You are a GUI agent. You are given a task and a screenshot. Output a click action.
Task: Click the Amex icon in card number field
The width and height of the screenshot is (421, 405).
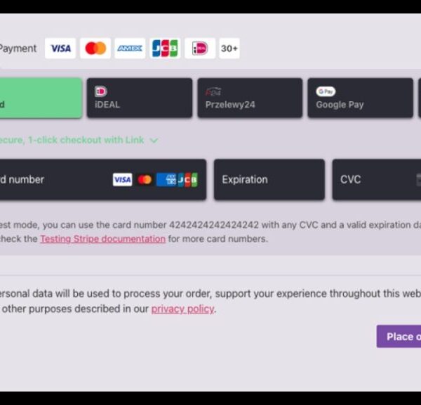(x=166, y=180)
